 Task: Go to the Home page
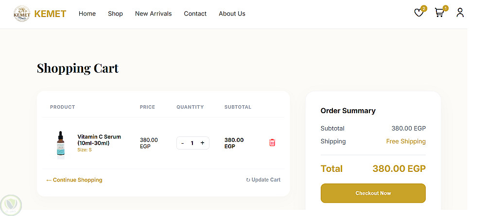pyautogui.click(x=87, y=14)
